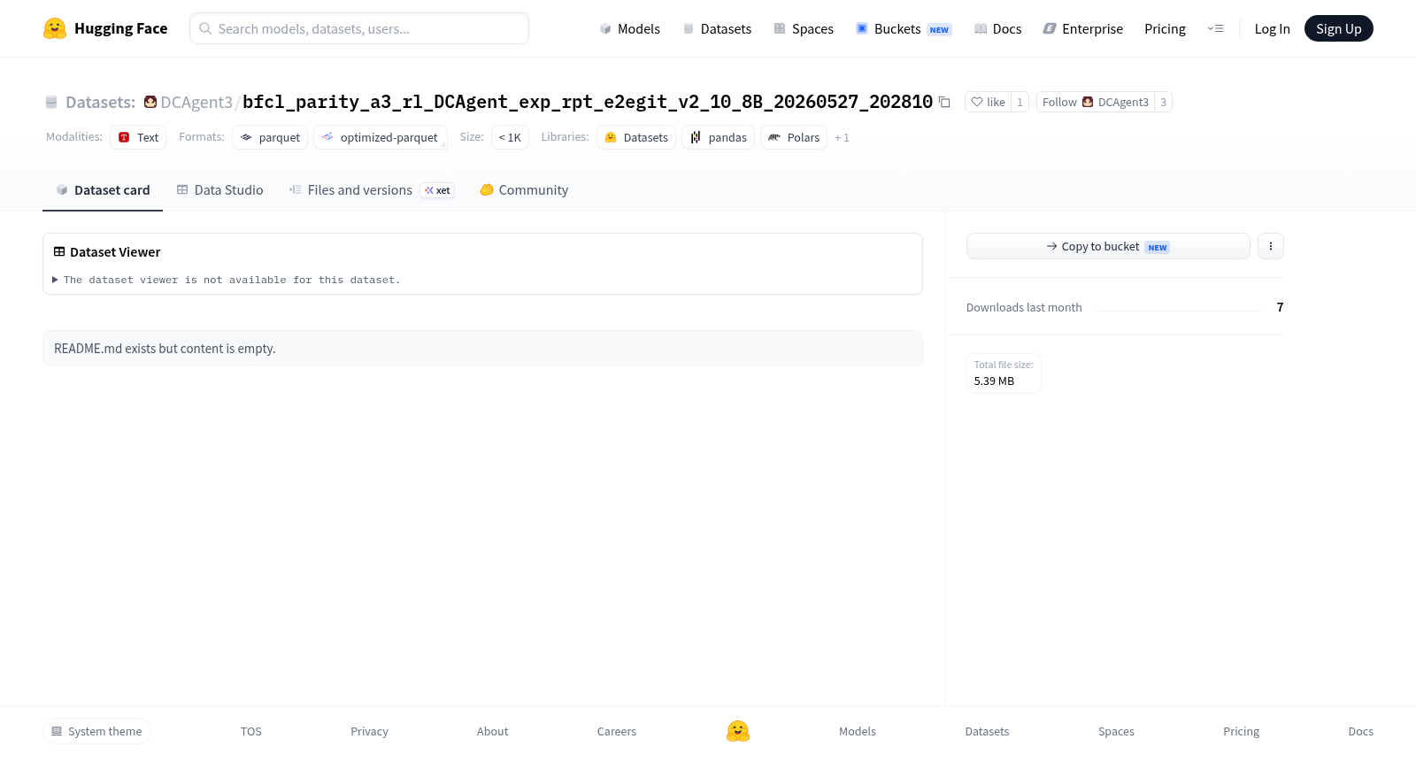Focus the search models input field
The width and height of the screenshot is (1416, 762).
pos(359,28)
